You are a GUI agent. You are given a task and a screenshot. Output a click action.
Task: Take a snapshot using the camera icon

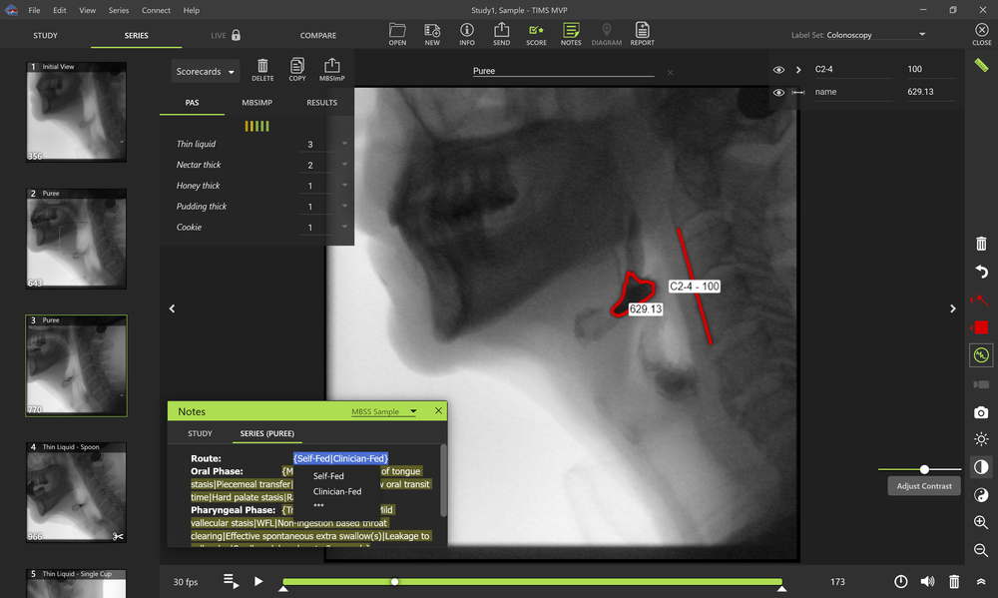pos(981,410)
